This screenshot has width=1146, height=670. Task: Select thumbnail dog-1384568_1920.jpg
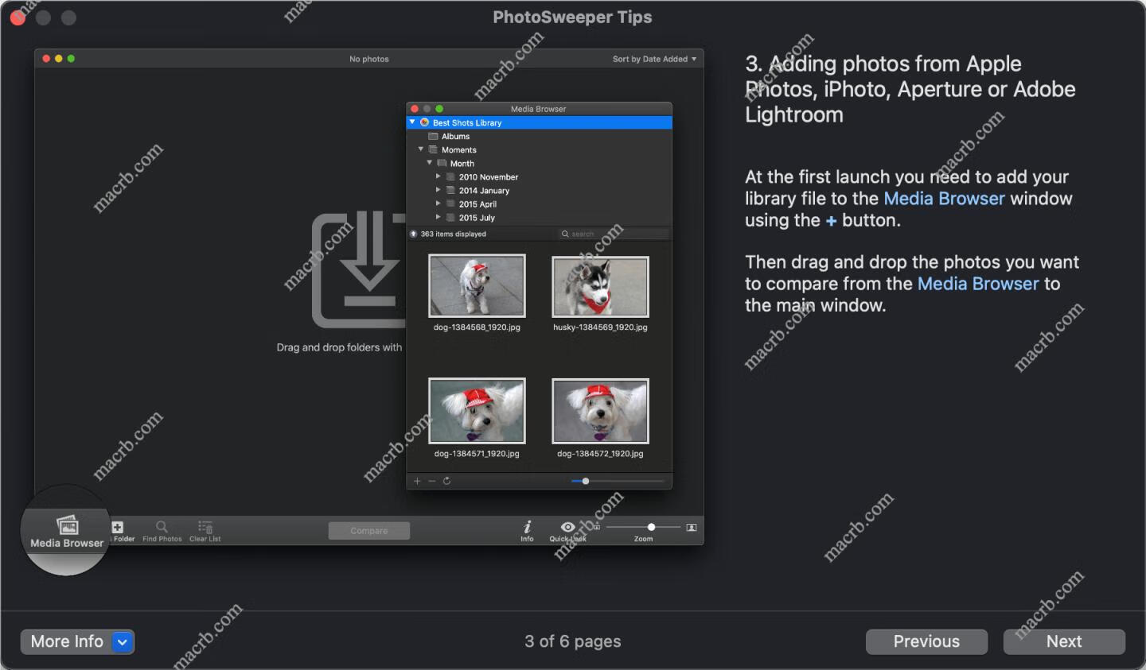coord(477,286)
